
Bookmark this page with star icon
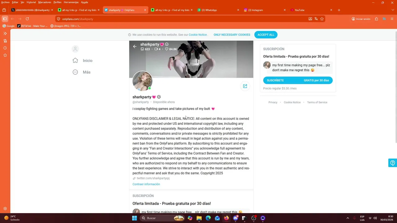pos(322,19)
